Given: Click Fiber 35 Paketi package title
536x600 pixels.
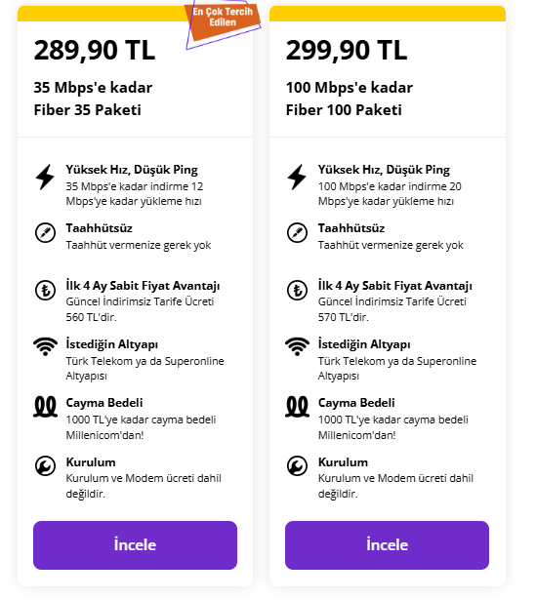Looking at the screenshot, I should pyautogui.click(x=87, y=110).
